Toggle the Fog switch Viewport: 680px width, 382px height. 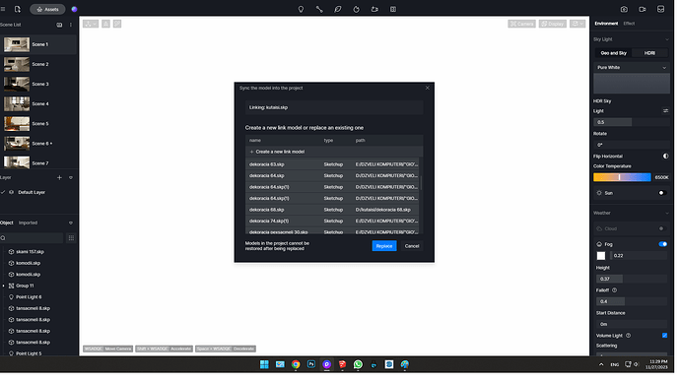(662, 244)
